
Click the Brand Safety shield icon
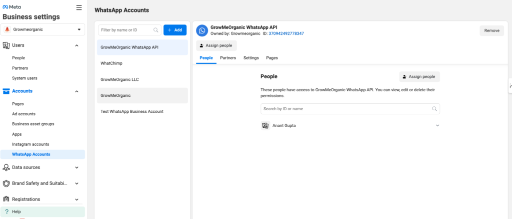pyautogui.click(x=6, y=184)
